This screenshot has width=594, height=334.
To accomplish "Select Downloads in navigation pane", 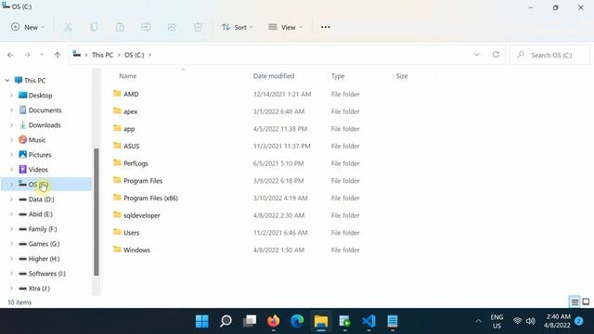I will [x=45, y=125].
